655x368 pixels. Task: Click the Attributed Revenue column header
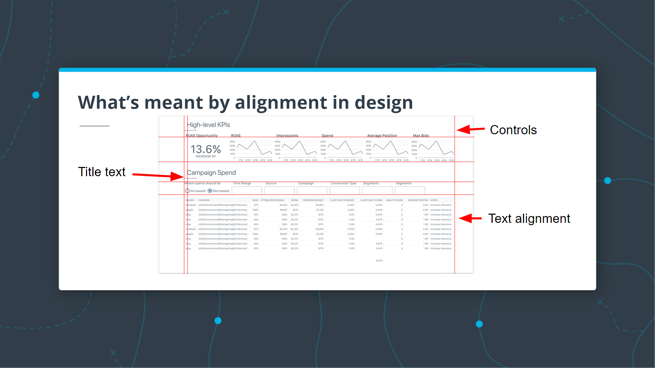pyautogui.click(x=272, y=200)
